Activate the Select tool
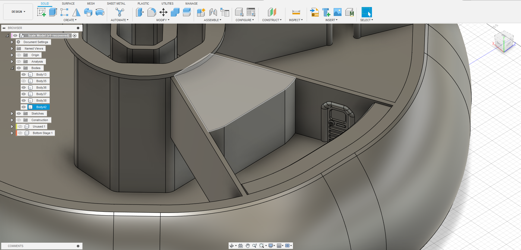 click(x=367, y=12)
